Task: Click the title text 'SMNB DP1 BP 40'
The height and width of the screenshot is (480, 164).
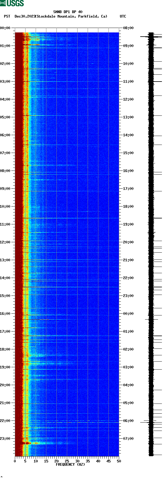Action: click(68, 12)
